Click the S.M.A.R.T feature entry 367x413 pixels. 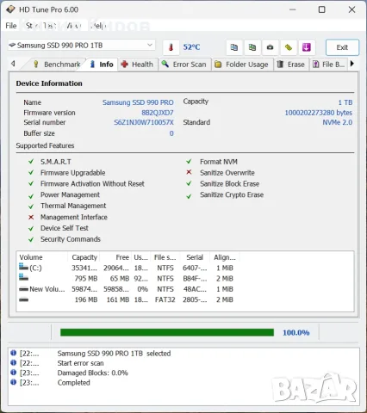tap(56, 162)
